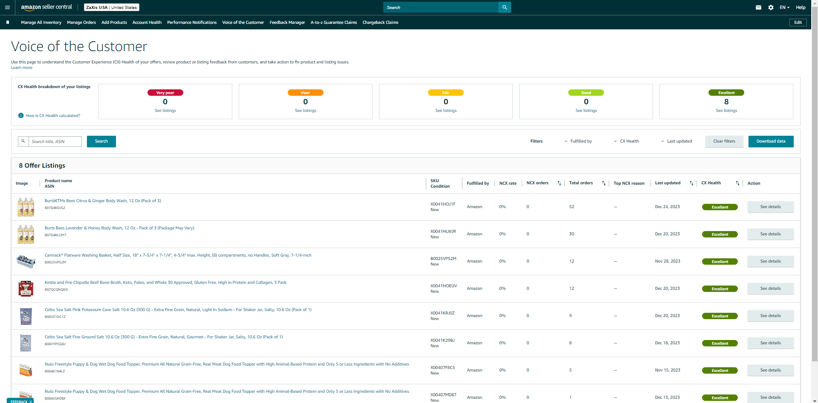The image size is (818, 403).
Task: Go to Manage Orders
Action: point(81,23)
